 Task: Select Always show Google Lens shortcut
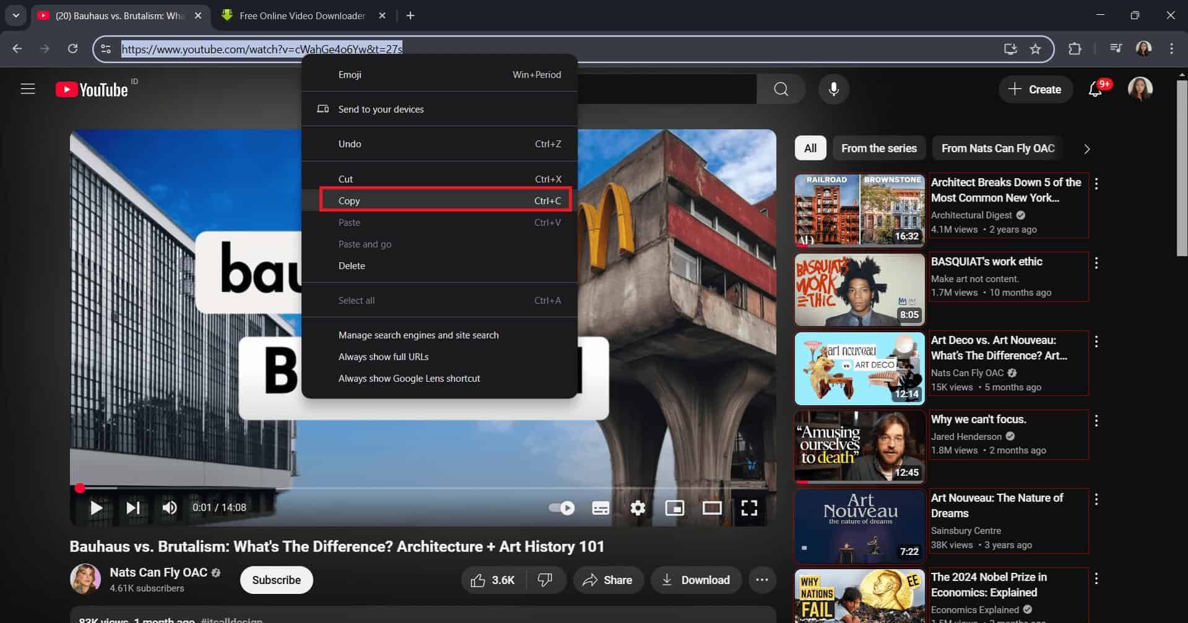point(440,378)
